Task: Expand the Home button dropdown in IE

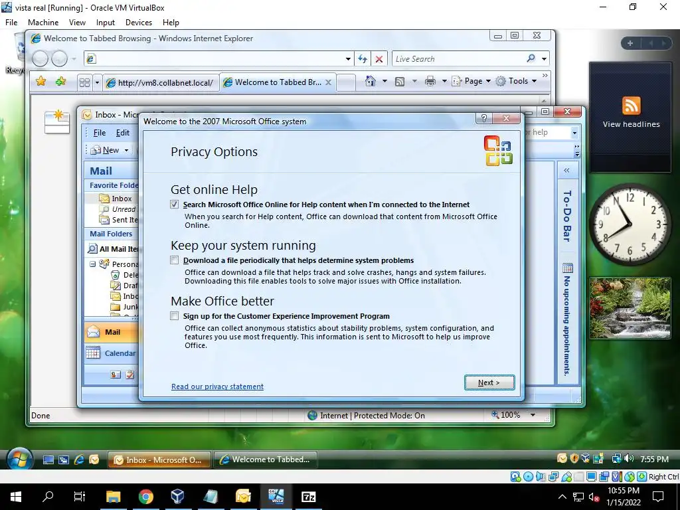Action: pyautogui.click(x=384, y=81)
